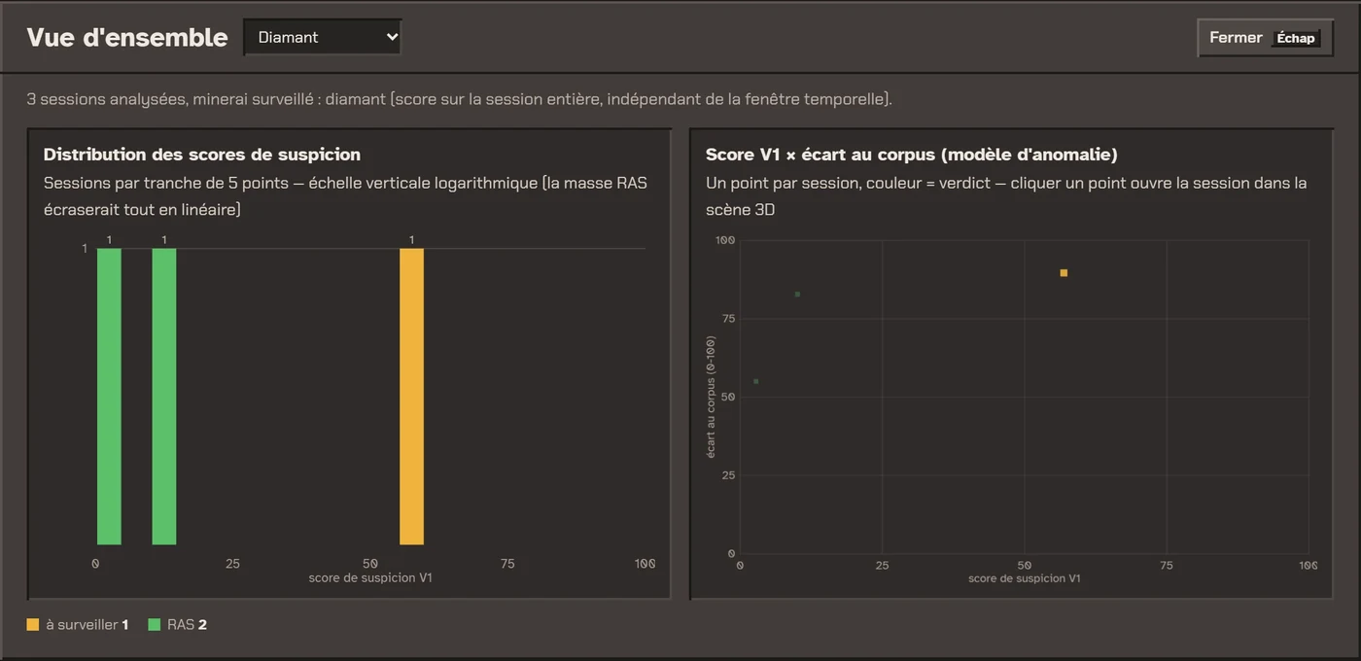Open the Diamant ore dropdown
Image resolution: width=1361 pixels, height=661 pixels.
tap(323, 37)
